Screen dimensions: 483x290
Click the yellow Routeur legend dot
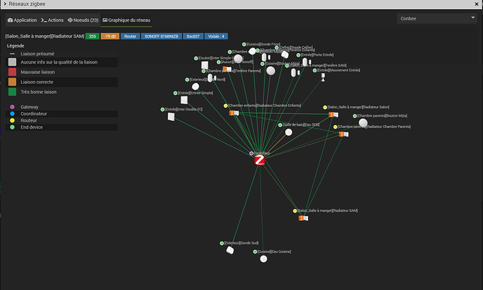pyautogui.click(x=13, y=121)
